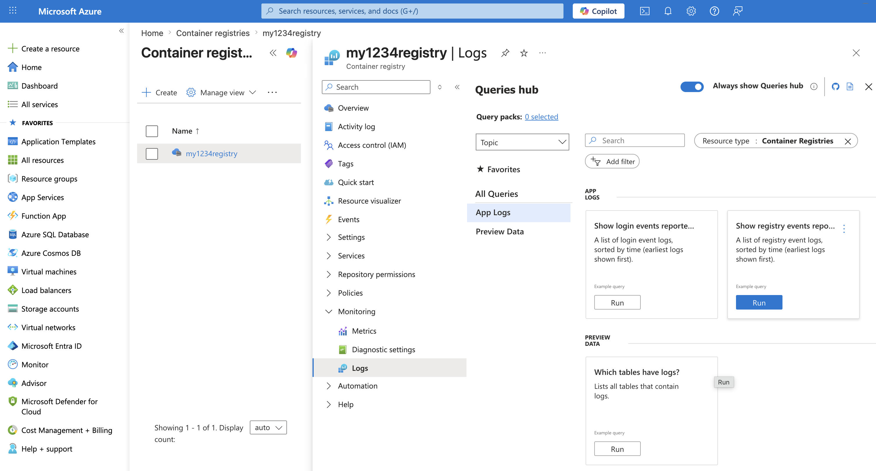Pin the my1234registry Logs blade
This screenshot has width=876, height=471.
click(505, 53)
